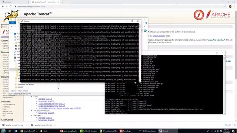This screenshot has width=237, height=133.
Task: Open the Windows Start button
Action: click(x=3, y=131)
